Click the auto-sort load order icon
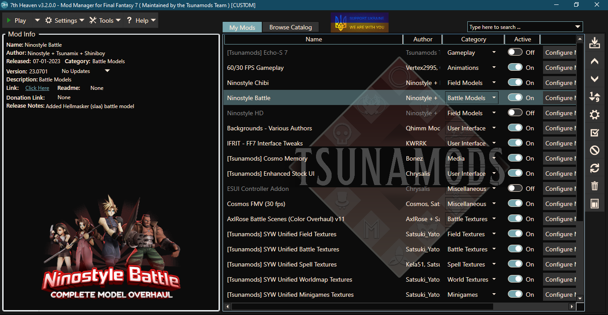This screenshot has height=315, width=608. pos(594,97)
